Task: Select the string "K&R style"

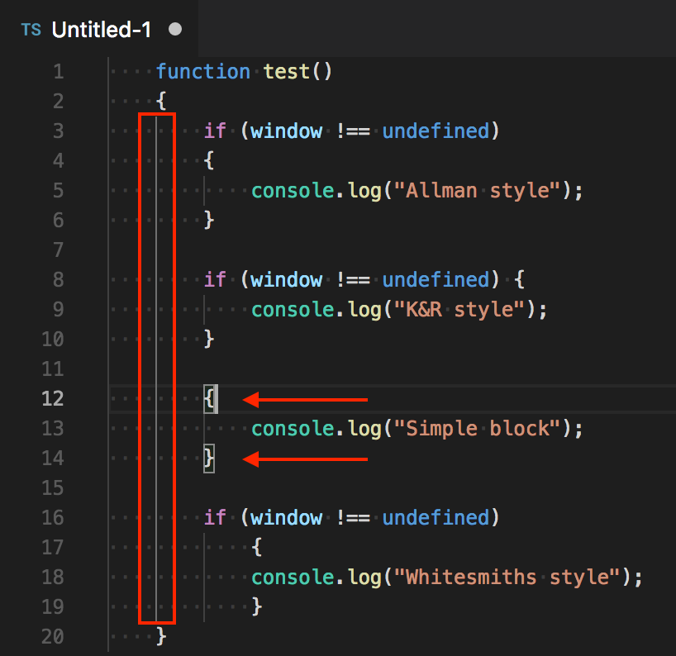Action: [459, 309]
